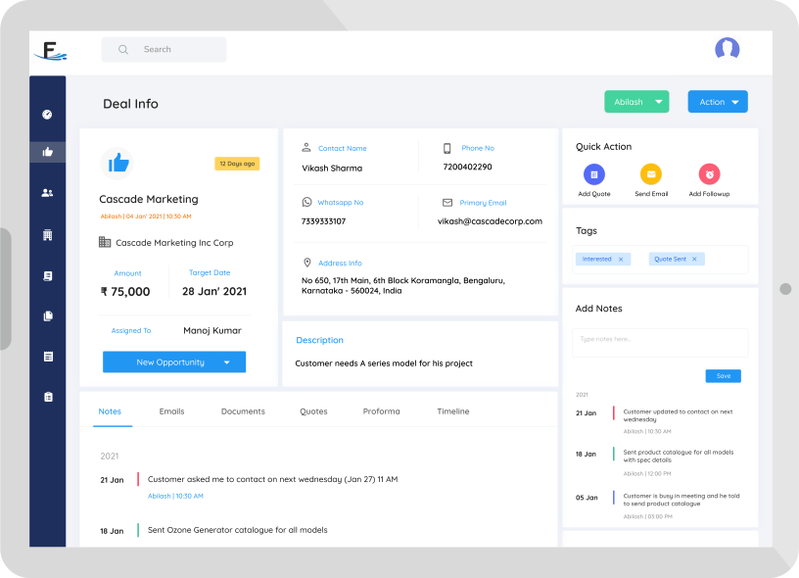Open the Timeline tab
This screenshot has width=799, height=578.
(453, 411)
